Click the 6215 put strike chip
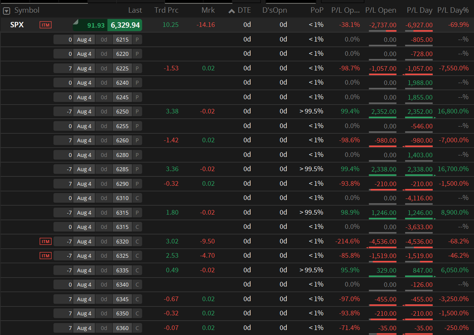474x335 pixels. coord(122,40)
